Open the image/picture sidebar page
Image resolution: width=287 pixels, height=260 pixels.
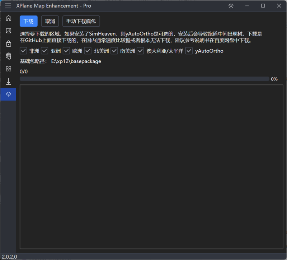coord(8,31)
